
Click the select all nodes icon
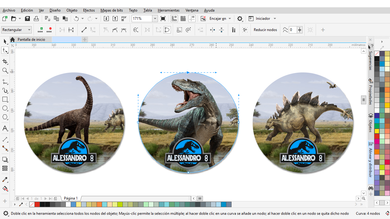tap(245, 30)
